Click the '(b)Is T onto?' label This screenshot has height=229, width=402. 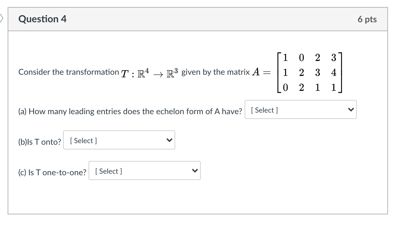39,142
